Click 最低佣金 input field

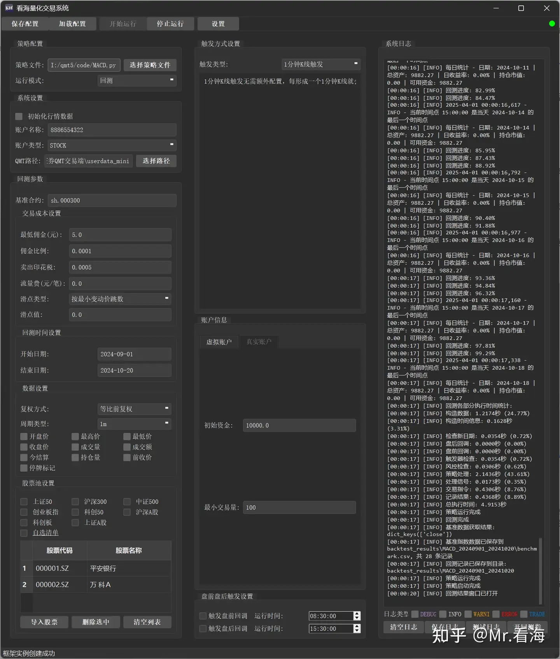click(x=120, y=234)
